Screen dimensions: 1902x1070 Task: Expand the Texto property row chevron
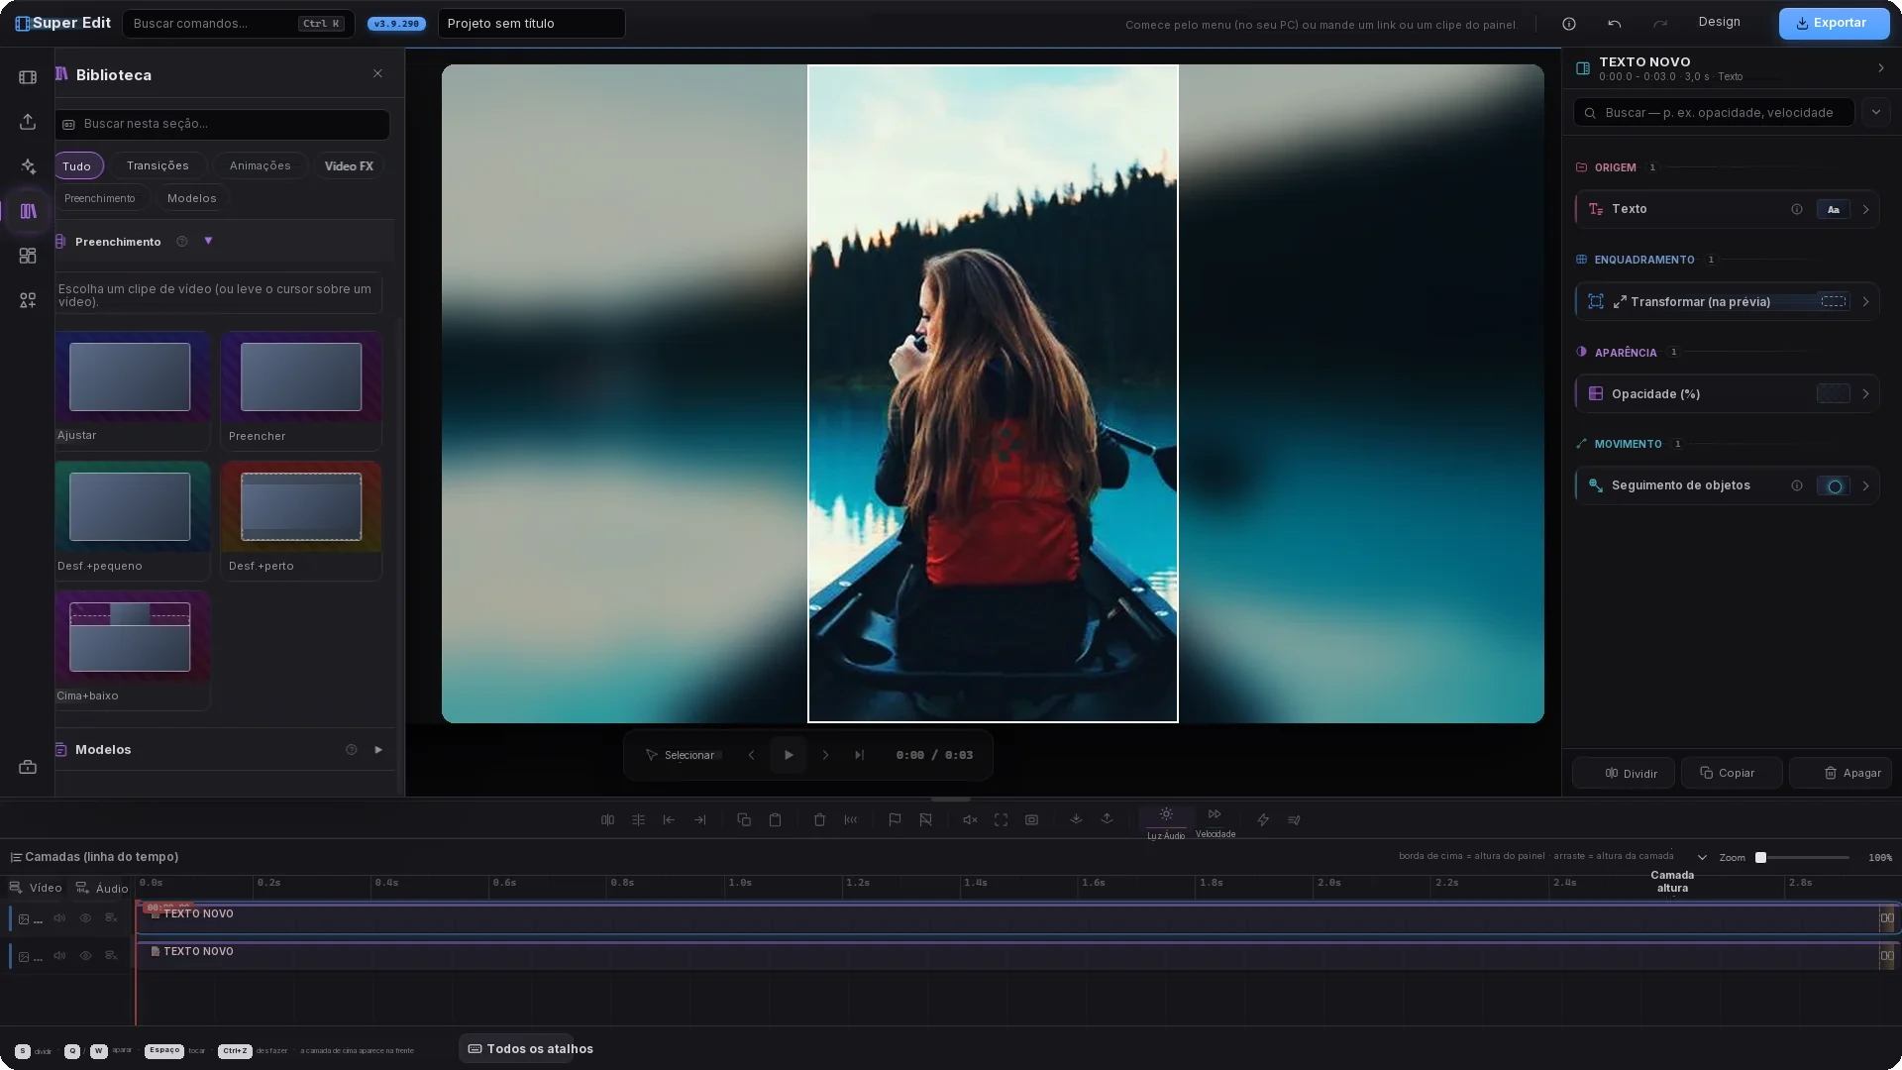pos(1865,210)
